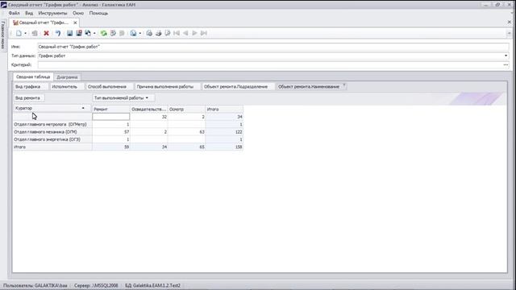The height and width of the screenshot is (290, 516).
Task: Click the Критерий ellipsis button
Action: click(x=506, y=64)
